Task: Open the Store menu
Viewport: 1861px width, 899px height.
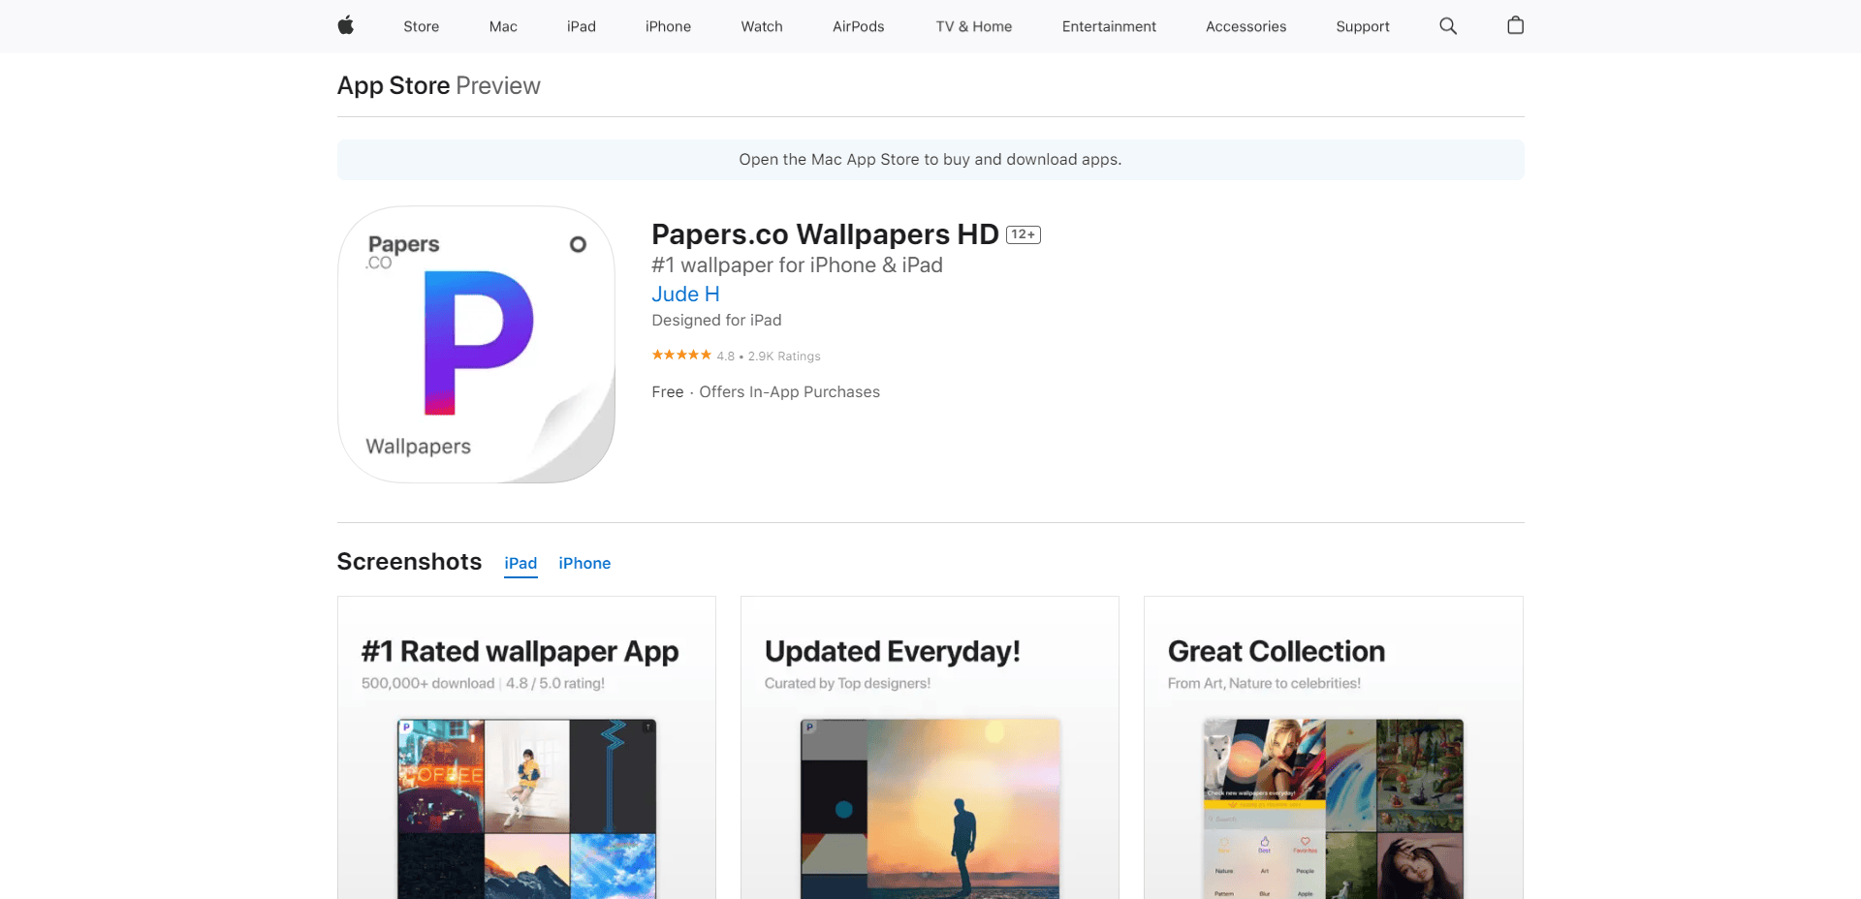Action: click(421, 26)
